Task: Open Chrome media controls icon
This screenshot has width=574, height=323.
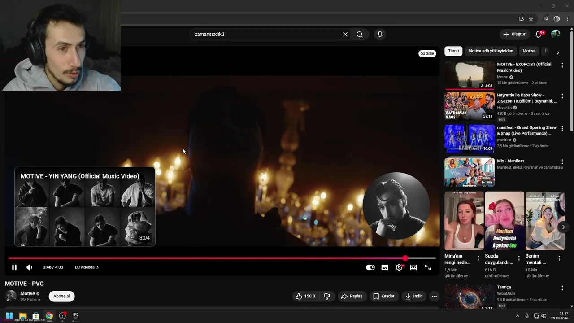Action: (546, 19)
